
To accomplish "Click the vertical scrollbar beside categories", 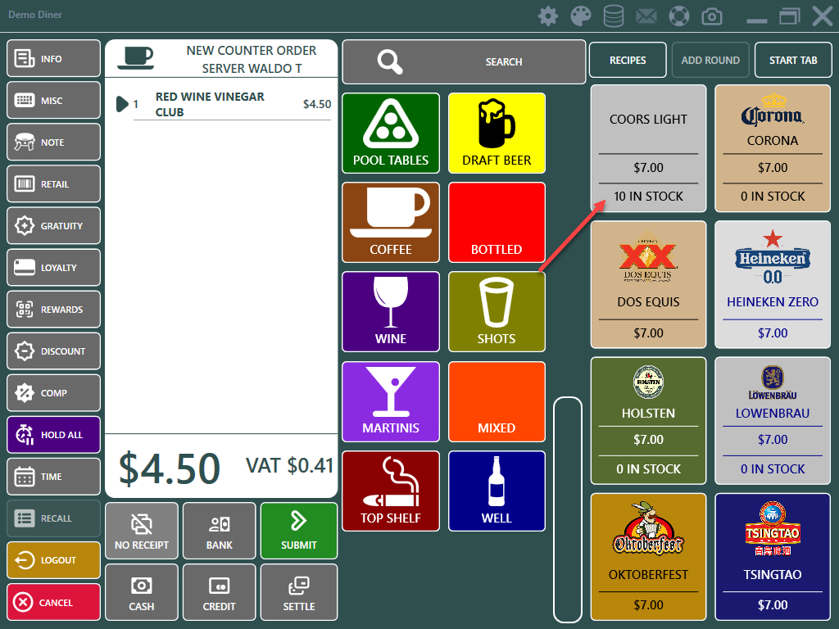I will (568, 509).
